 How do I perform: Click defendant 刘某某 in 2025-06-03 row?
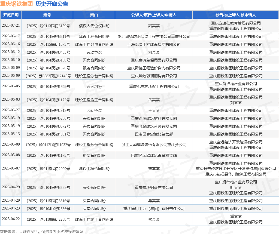(x=236, y=103)
